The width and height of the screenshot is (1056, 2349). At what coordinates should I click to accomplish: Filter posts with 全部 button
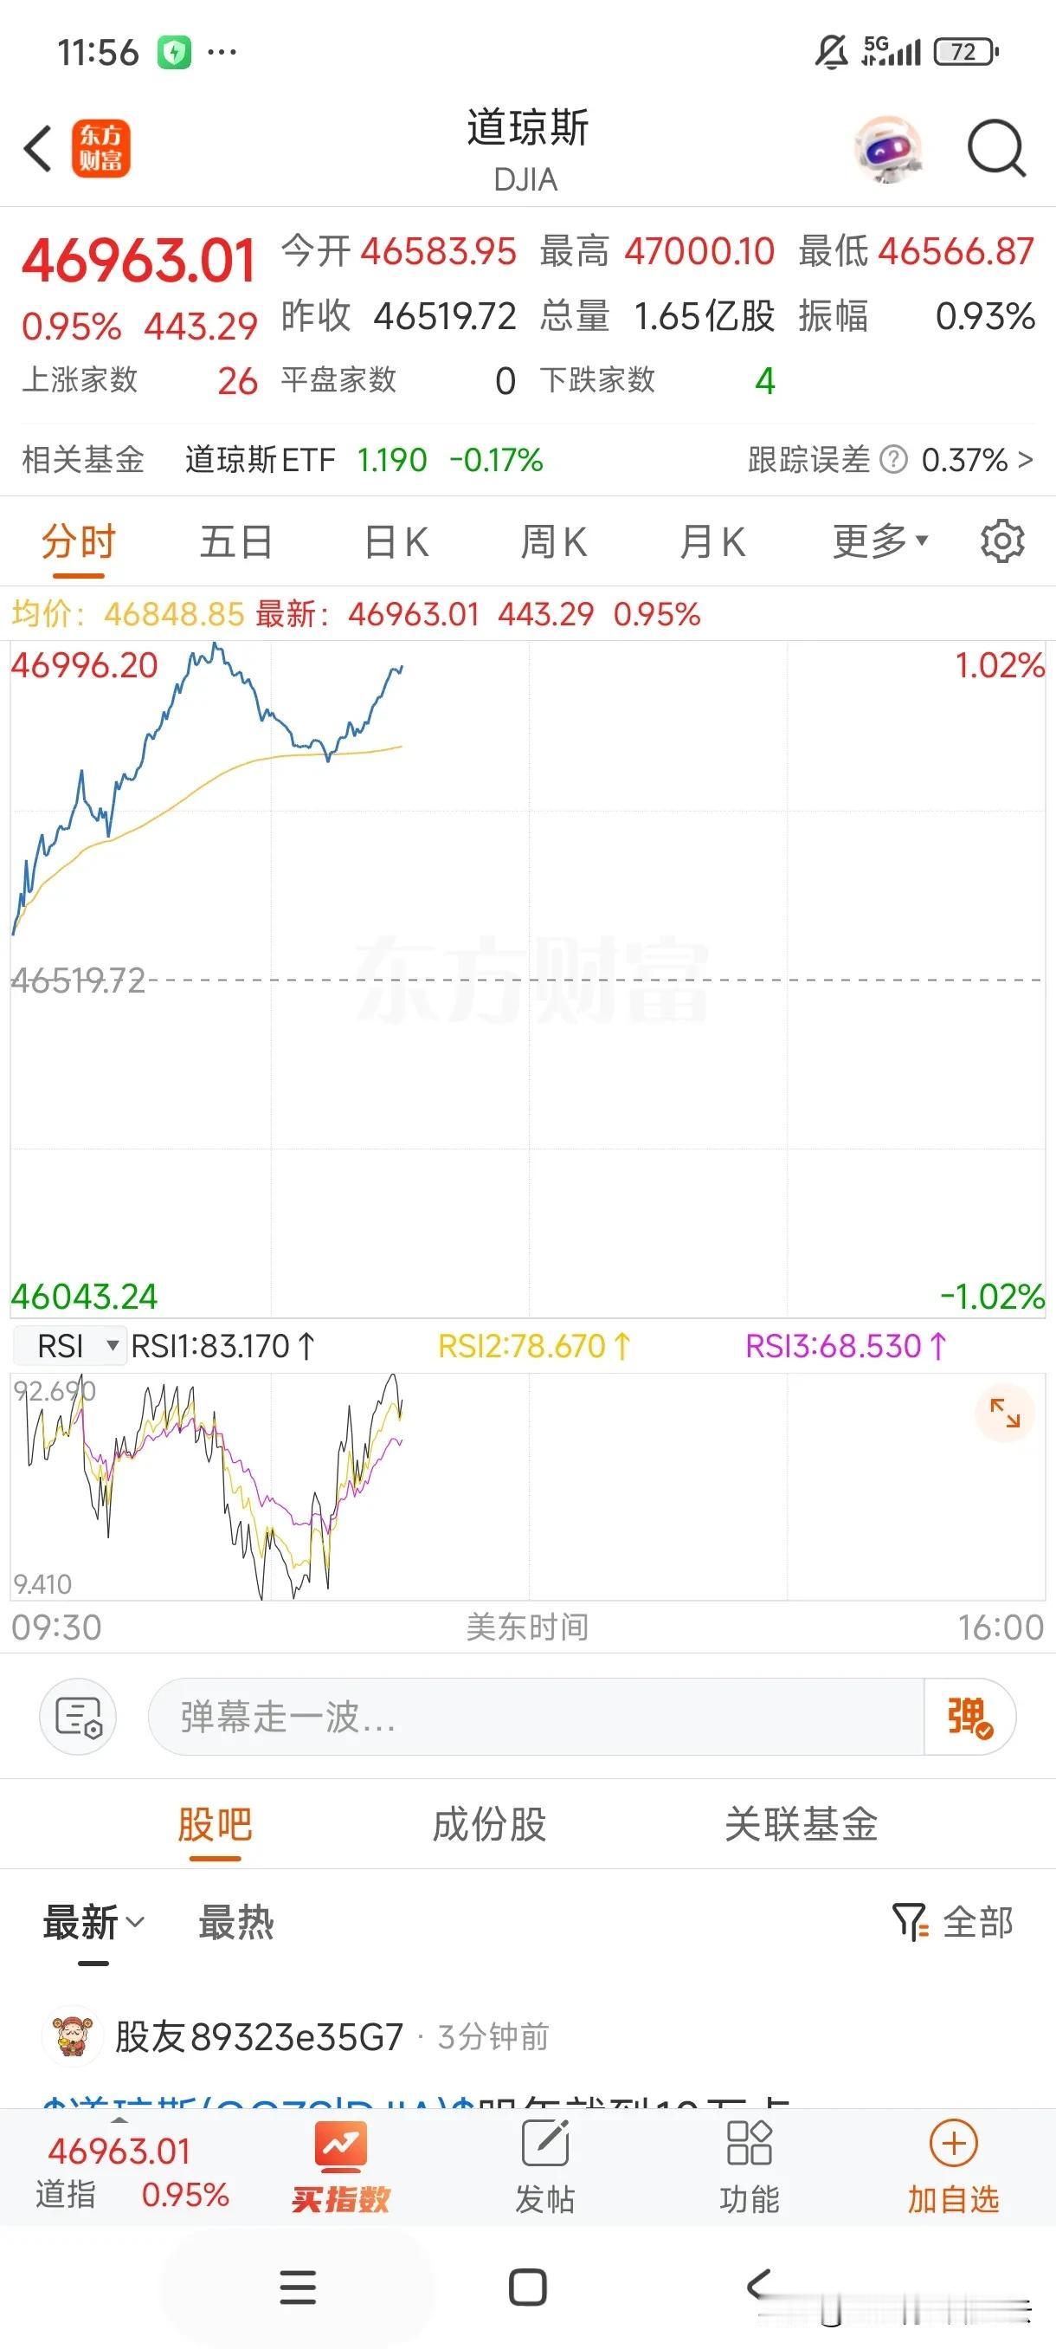click(952, 1922)
